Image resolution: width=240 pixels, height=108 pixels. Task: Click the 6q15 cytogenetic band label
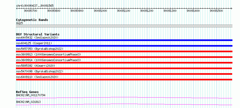[20, 23]
